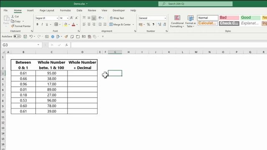Apply comma style
Screen dimensions: 267x150
tap(153, 25)
